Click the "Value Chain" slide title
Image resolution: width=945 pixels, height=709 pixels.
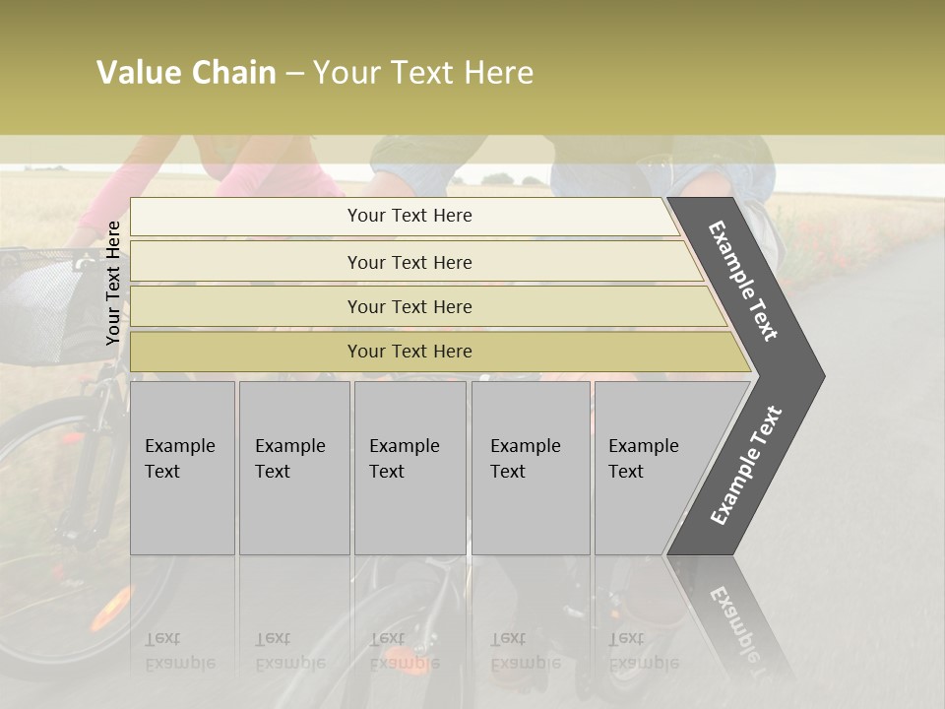click(x=315, y=73)
